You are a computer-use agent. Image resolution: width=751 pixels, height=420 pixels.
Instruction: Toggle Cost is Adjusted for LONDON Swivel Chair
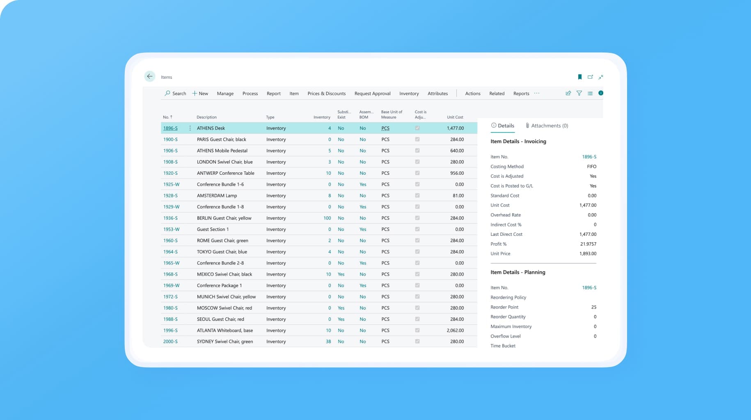pyautogui.click(x=417, y=162)
